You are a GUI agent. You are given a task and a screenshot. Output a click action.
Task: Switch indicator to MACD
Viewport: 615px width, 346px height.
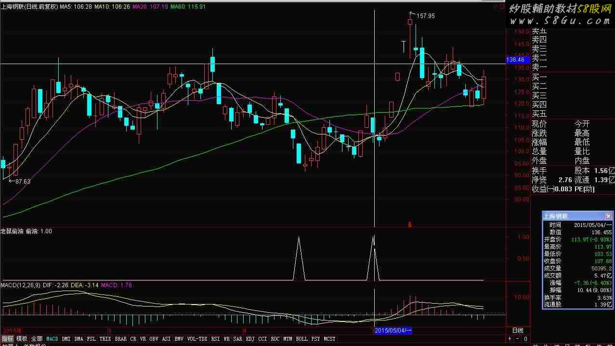[52, 339]
